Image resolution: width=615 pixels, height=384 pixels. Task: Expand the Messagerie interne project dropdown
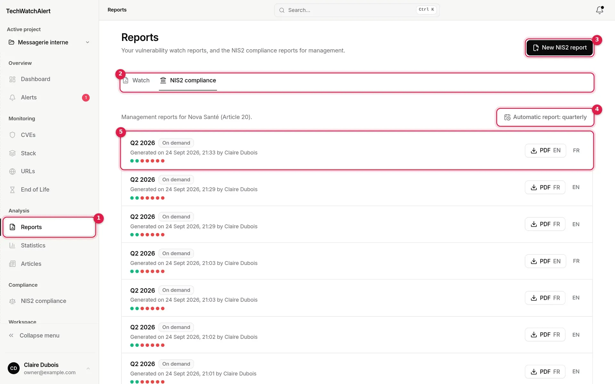click(48, 42)
